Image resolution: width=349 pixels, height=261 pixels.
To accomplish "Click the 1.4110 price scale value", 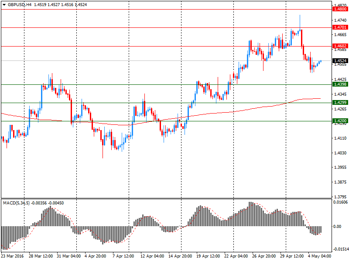I will [341, 138].
